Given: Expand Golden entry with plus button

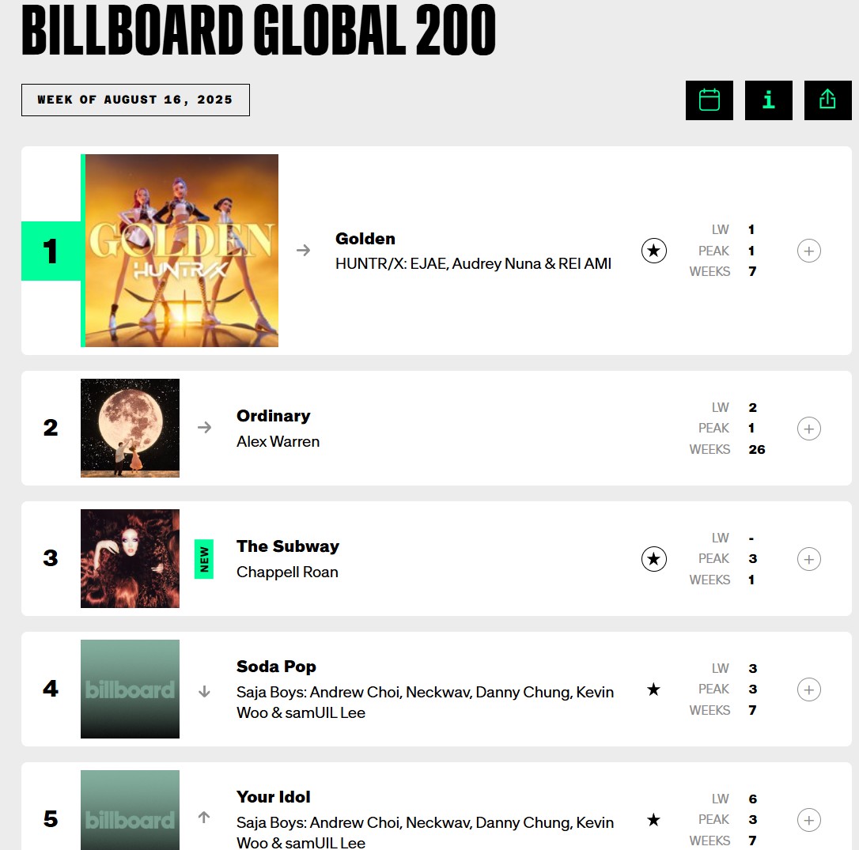Looking at the screenshot, I should pos(808,251).
